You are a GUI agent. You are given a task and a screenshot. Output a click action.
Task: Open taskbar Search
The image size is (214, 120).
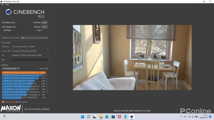pyautogui.click(x=89, y=117)
